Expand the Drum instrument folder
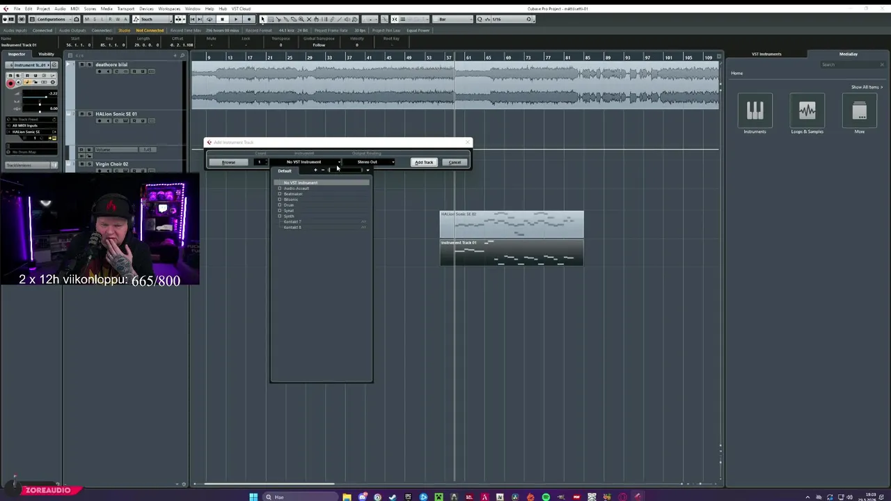This screenshot has width=891, height=501. point(280,205)
